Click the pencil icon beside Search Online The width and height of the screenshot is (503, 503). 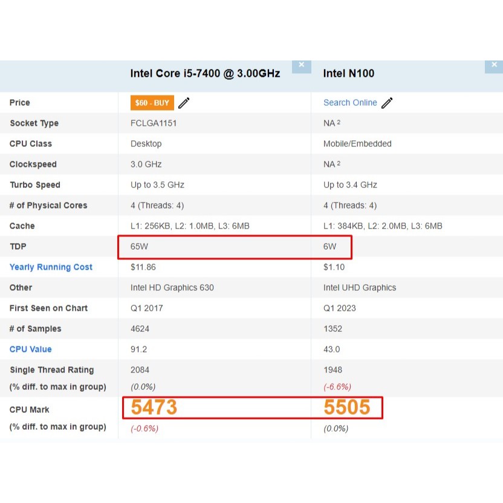tap(387, 103)
